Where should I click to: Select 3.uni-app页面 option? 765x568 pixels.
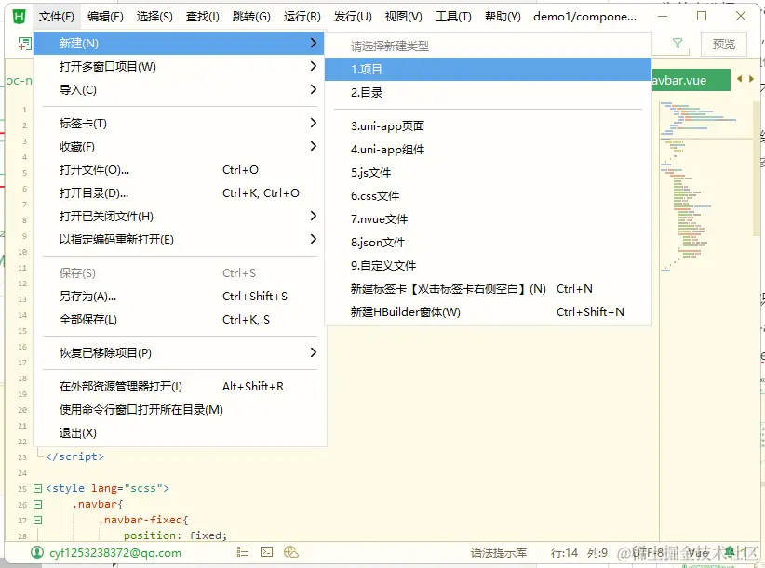[488, 126]
